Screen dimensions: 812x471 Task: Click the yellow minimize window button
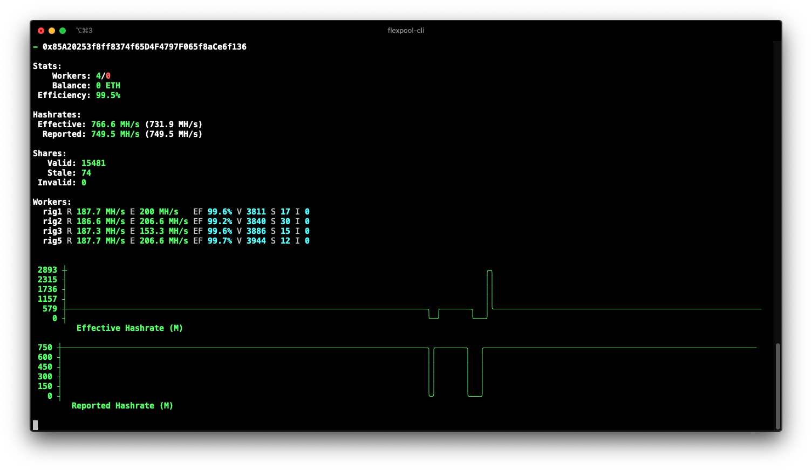[52, 31]
